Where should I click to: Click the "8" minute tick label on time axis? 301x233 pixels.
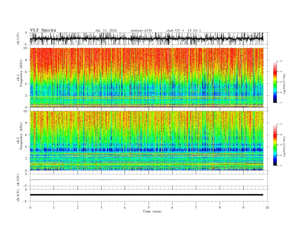(220, 207)
